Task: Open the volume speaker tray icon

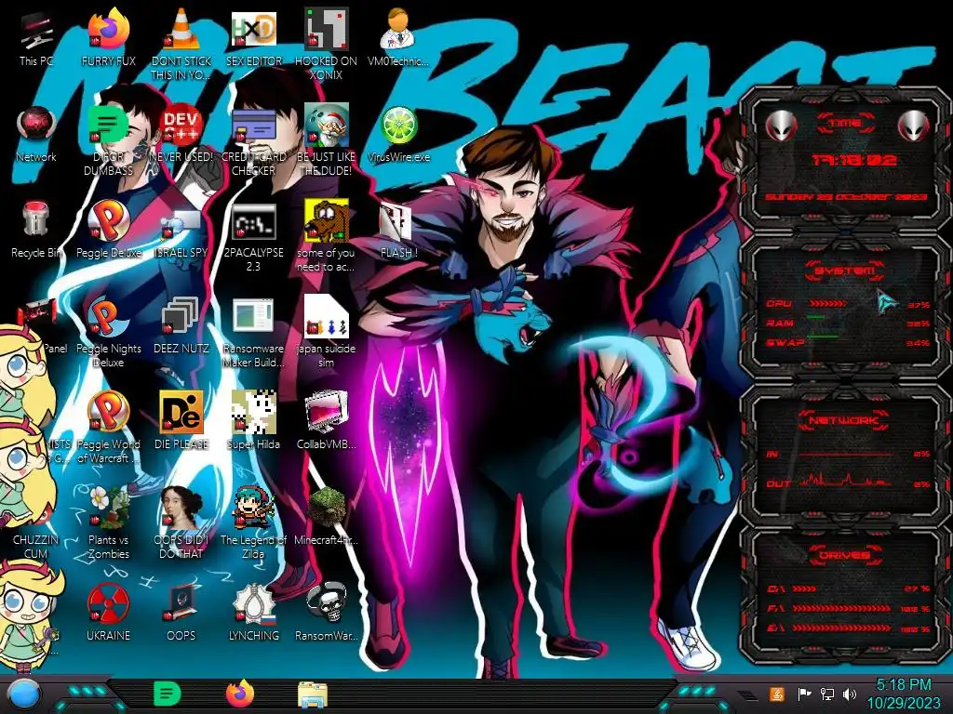Action: click(850, 694)
